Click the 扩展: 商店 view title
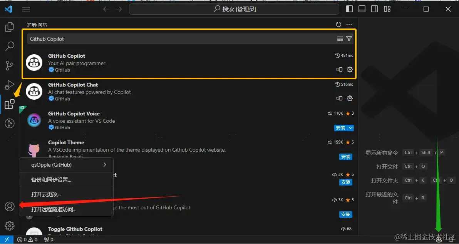 tap(37, 25)
